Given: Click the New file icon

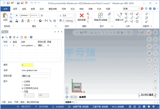Looking at the screenshot, I should click(x=4, y=3).
